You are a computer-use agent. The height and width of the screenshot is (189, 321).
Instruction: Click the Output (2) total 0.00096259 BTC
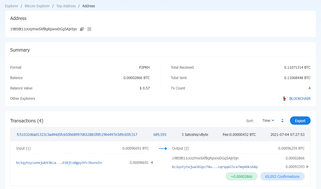pos(291,148)
